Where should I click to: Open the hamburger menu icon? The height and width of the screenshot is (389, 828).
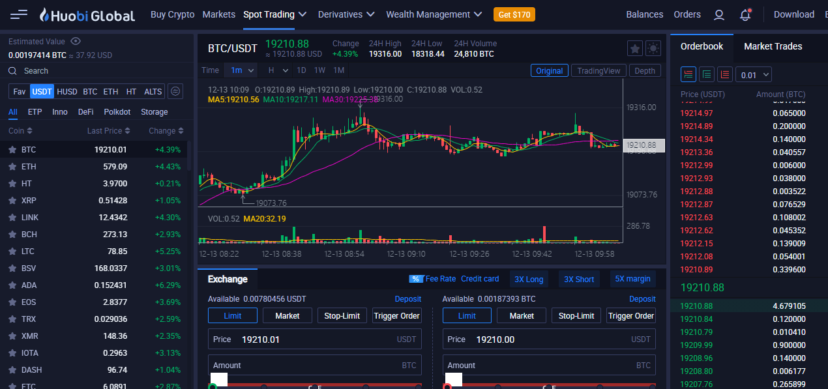pyautogui.click(x=19, y=14)
